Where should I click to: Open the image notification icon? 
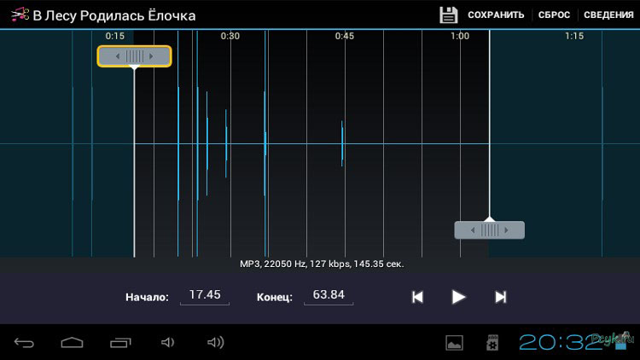click(x=454, y=343)
